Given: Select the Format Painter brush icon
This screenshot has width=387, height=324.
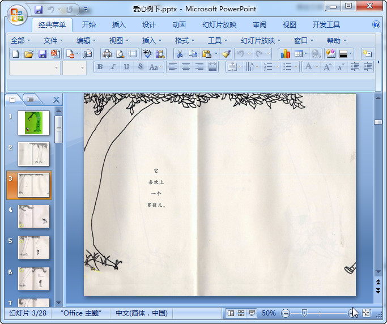Looking at the screenshot, I should [226, 54].
